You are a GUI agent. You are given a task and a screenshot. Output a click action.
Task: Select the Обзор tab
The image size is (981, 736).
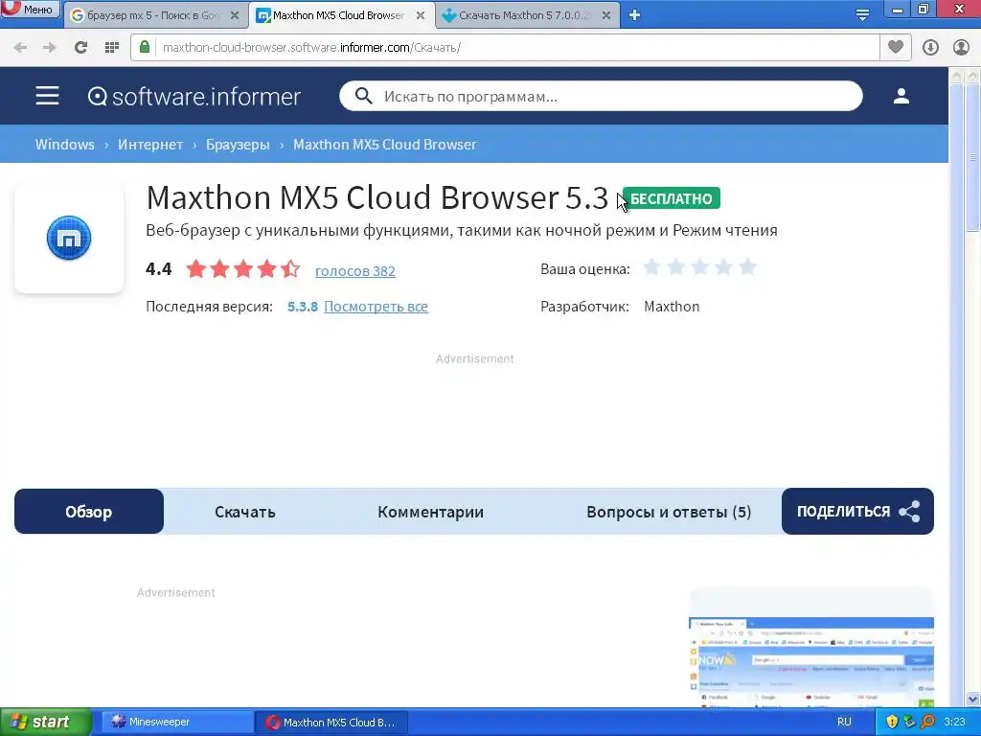[x=89, y=512]
